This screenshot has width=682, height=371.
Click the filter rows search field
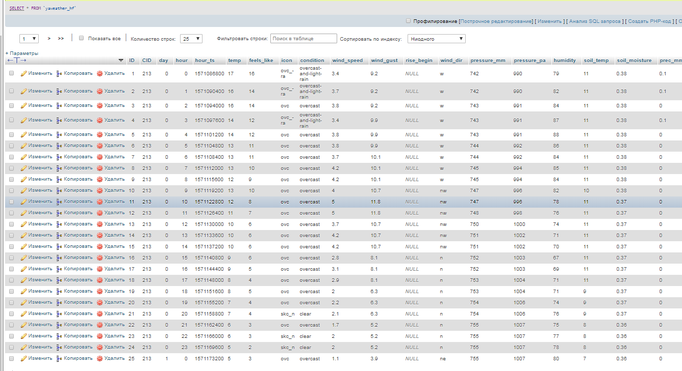304,39
